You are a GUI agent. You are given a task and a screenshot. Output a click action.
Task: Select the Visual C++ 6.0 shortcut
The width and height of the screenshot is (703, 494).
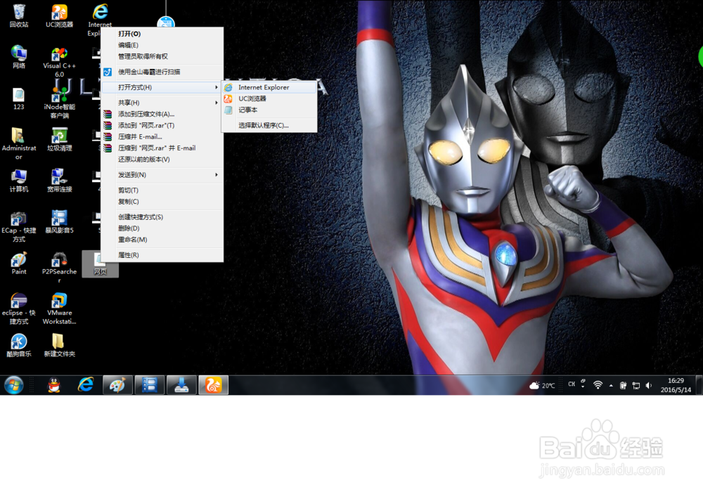coord(59,62)
